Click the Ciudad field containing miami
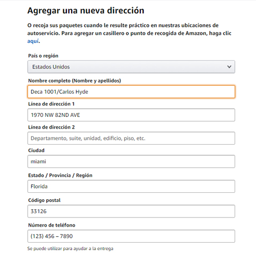 (131, 161)
